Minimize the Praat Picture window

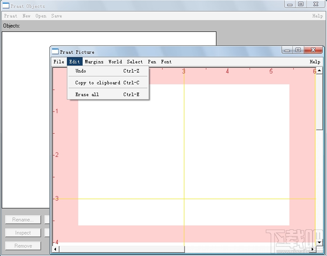[287, 50]
